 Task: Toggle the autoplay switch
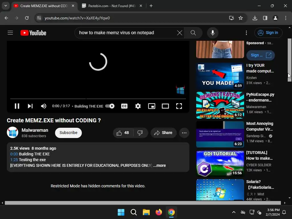pos(110,106)
